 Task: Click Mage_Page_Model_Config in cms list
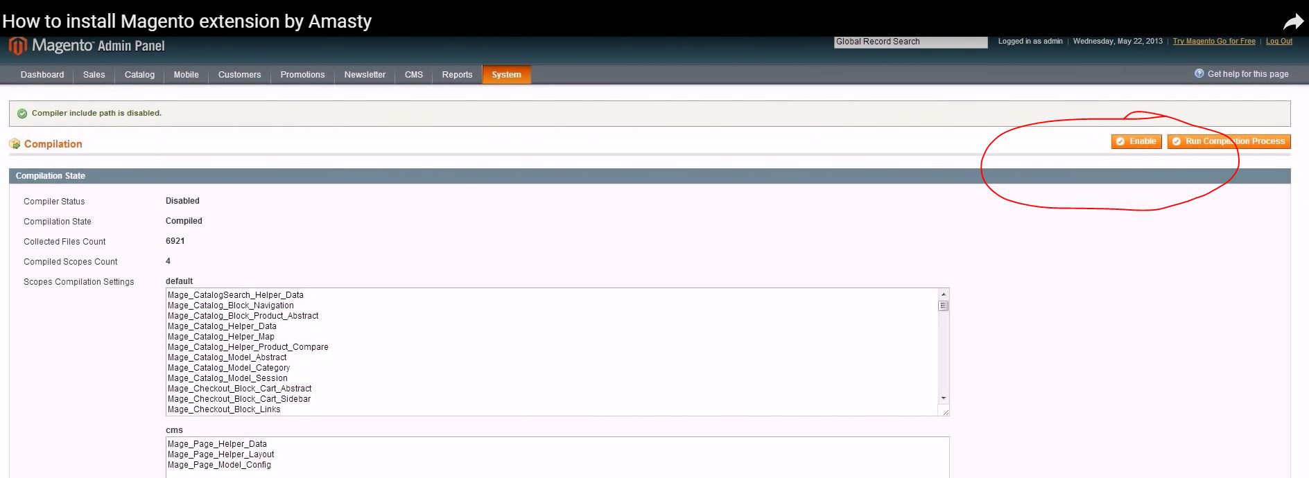click(219, 465)
